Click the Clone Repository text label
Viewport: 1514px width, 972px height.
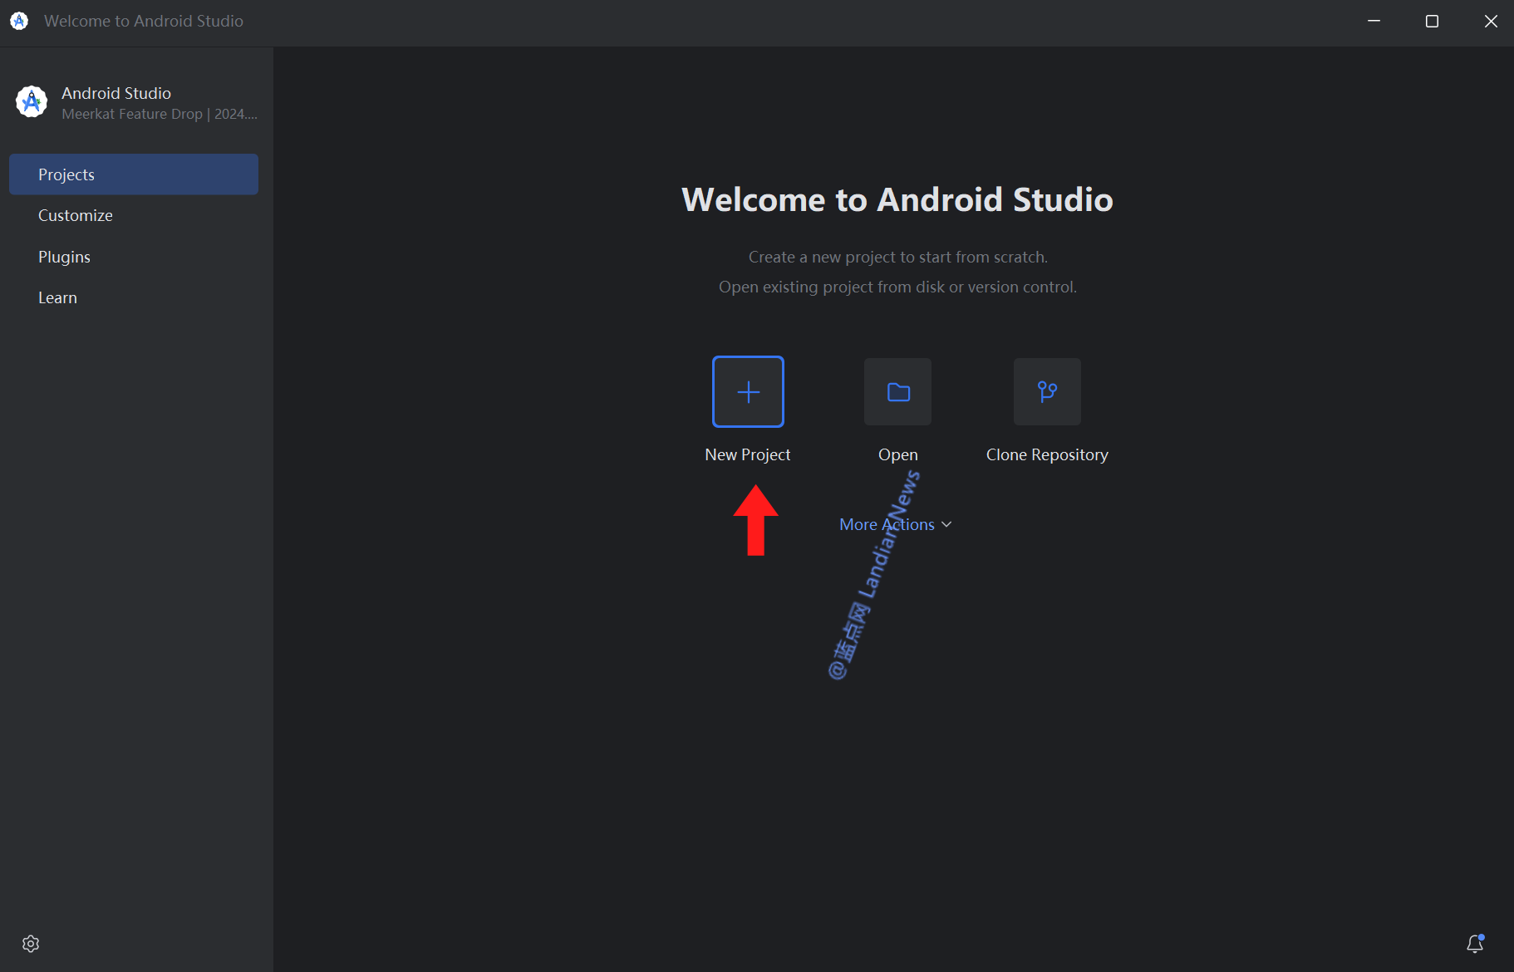pos(1047,454)
